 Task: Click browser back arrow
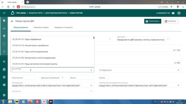pos(3,7)
